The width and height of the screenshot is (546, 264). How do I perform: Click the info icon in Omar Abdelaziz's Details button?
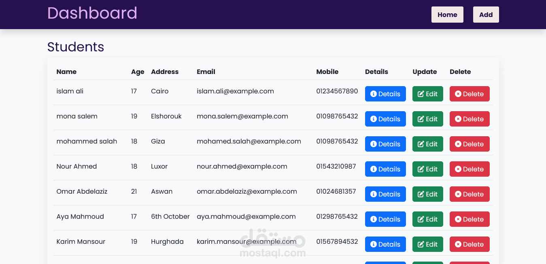374,194
